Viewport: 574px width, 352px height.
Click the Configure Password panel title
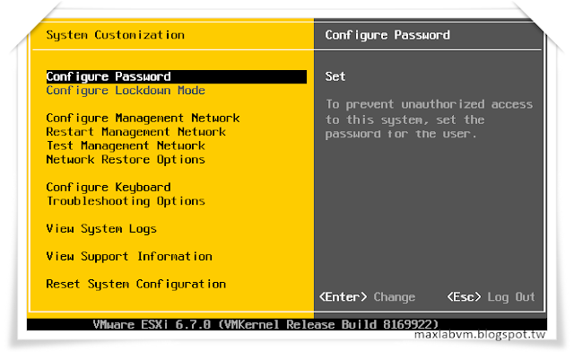(x=387, y=35)
